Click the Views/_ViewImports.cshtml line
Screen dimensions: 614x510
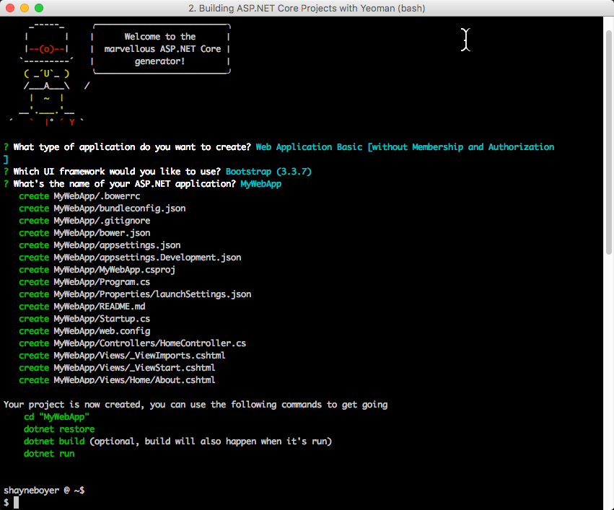122,356
